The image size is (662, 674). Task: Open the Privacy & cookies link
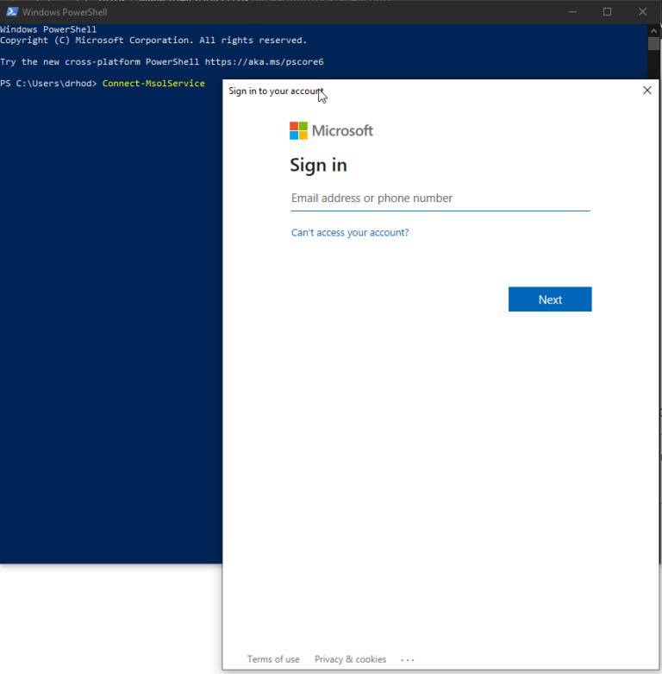[350, 659]
